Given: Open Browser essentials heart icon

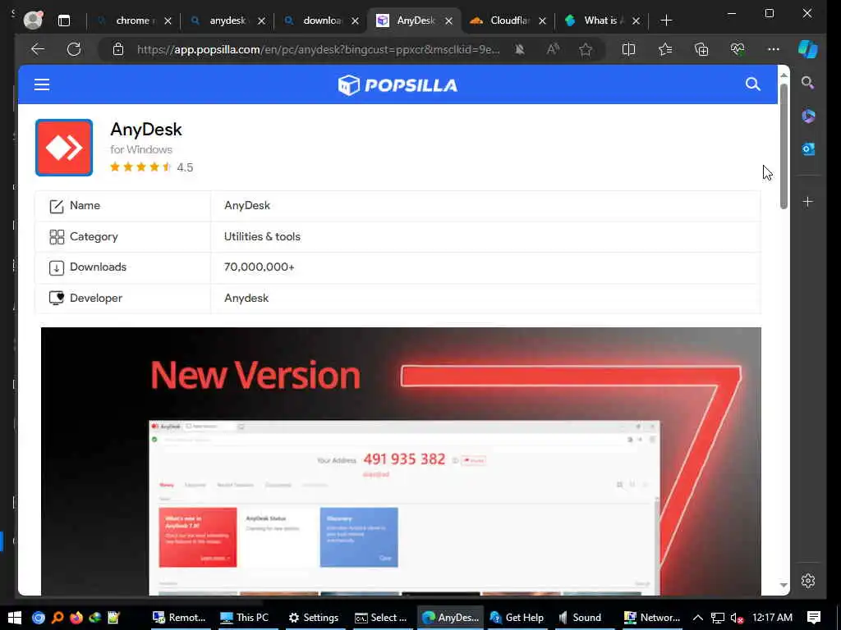Looking at the screenshot, I should pyautogui.click(x=738, y=50).
